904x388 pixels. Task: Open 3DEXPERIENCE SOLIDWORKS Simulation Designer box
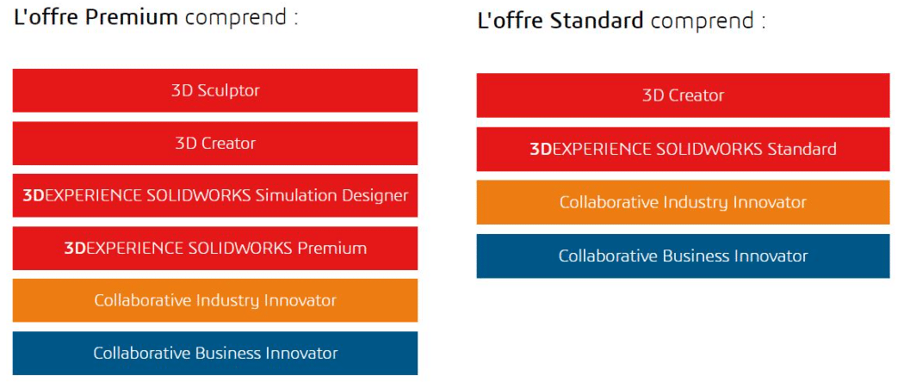(x=215, y=195)
